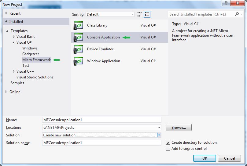This screenshot has width=247, height=166.
Task: Select Visual Studio Solutions category
Action: pos(35,77)
